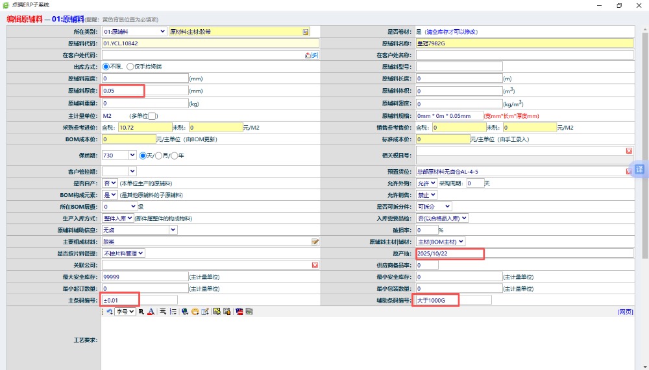Click the blue 译 translate floating icon
649x370 pixels.
pyautogui.click(x=639, y=169)
